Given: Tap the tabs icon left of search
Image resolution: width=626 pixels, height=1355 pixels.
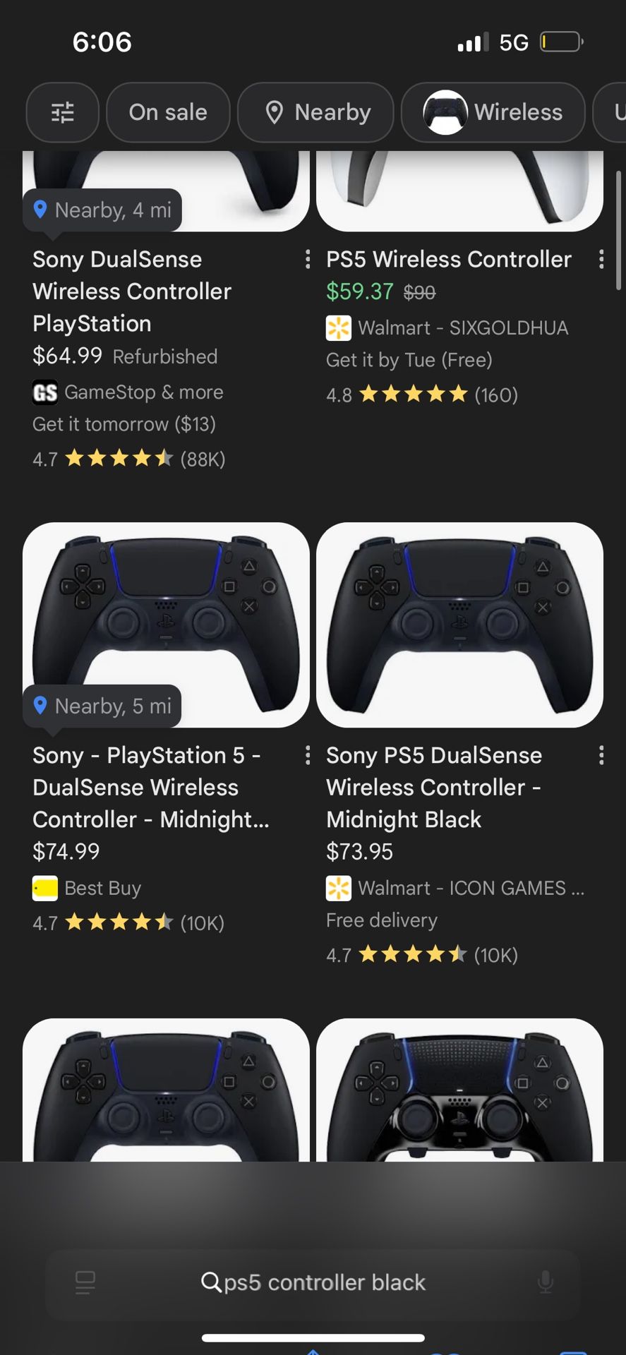Looking at the screenshot, I should click(85, 1282).
